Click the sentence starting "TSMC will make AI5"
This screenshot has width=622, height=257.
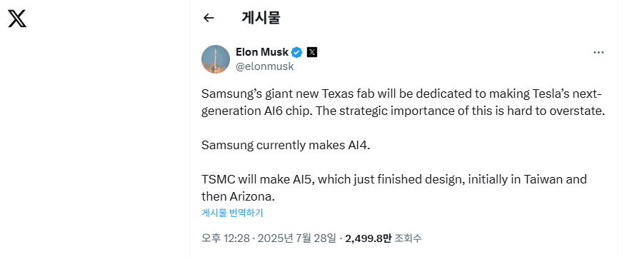(394, 188)
